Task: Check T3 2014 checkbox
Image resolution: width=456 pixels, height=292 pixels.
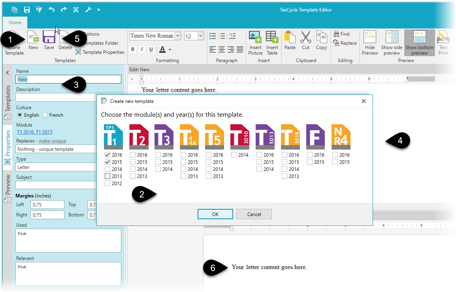Action: 158,169
